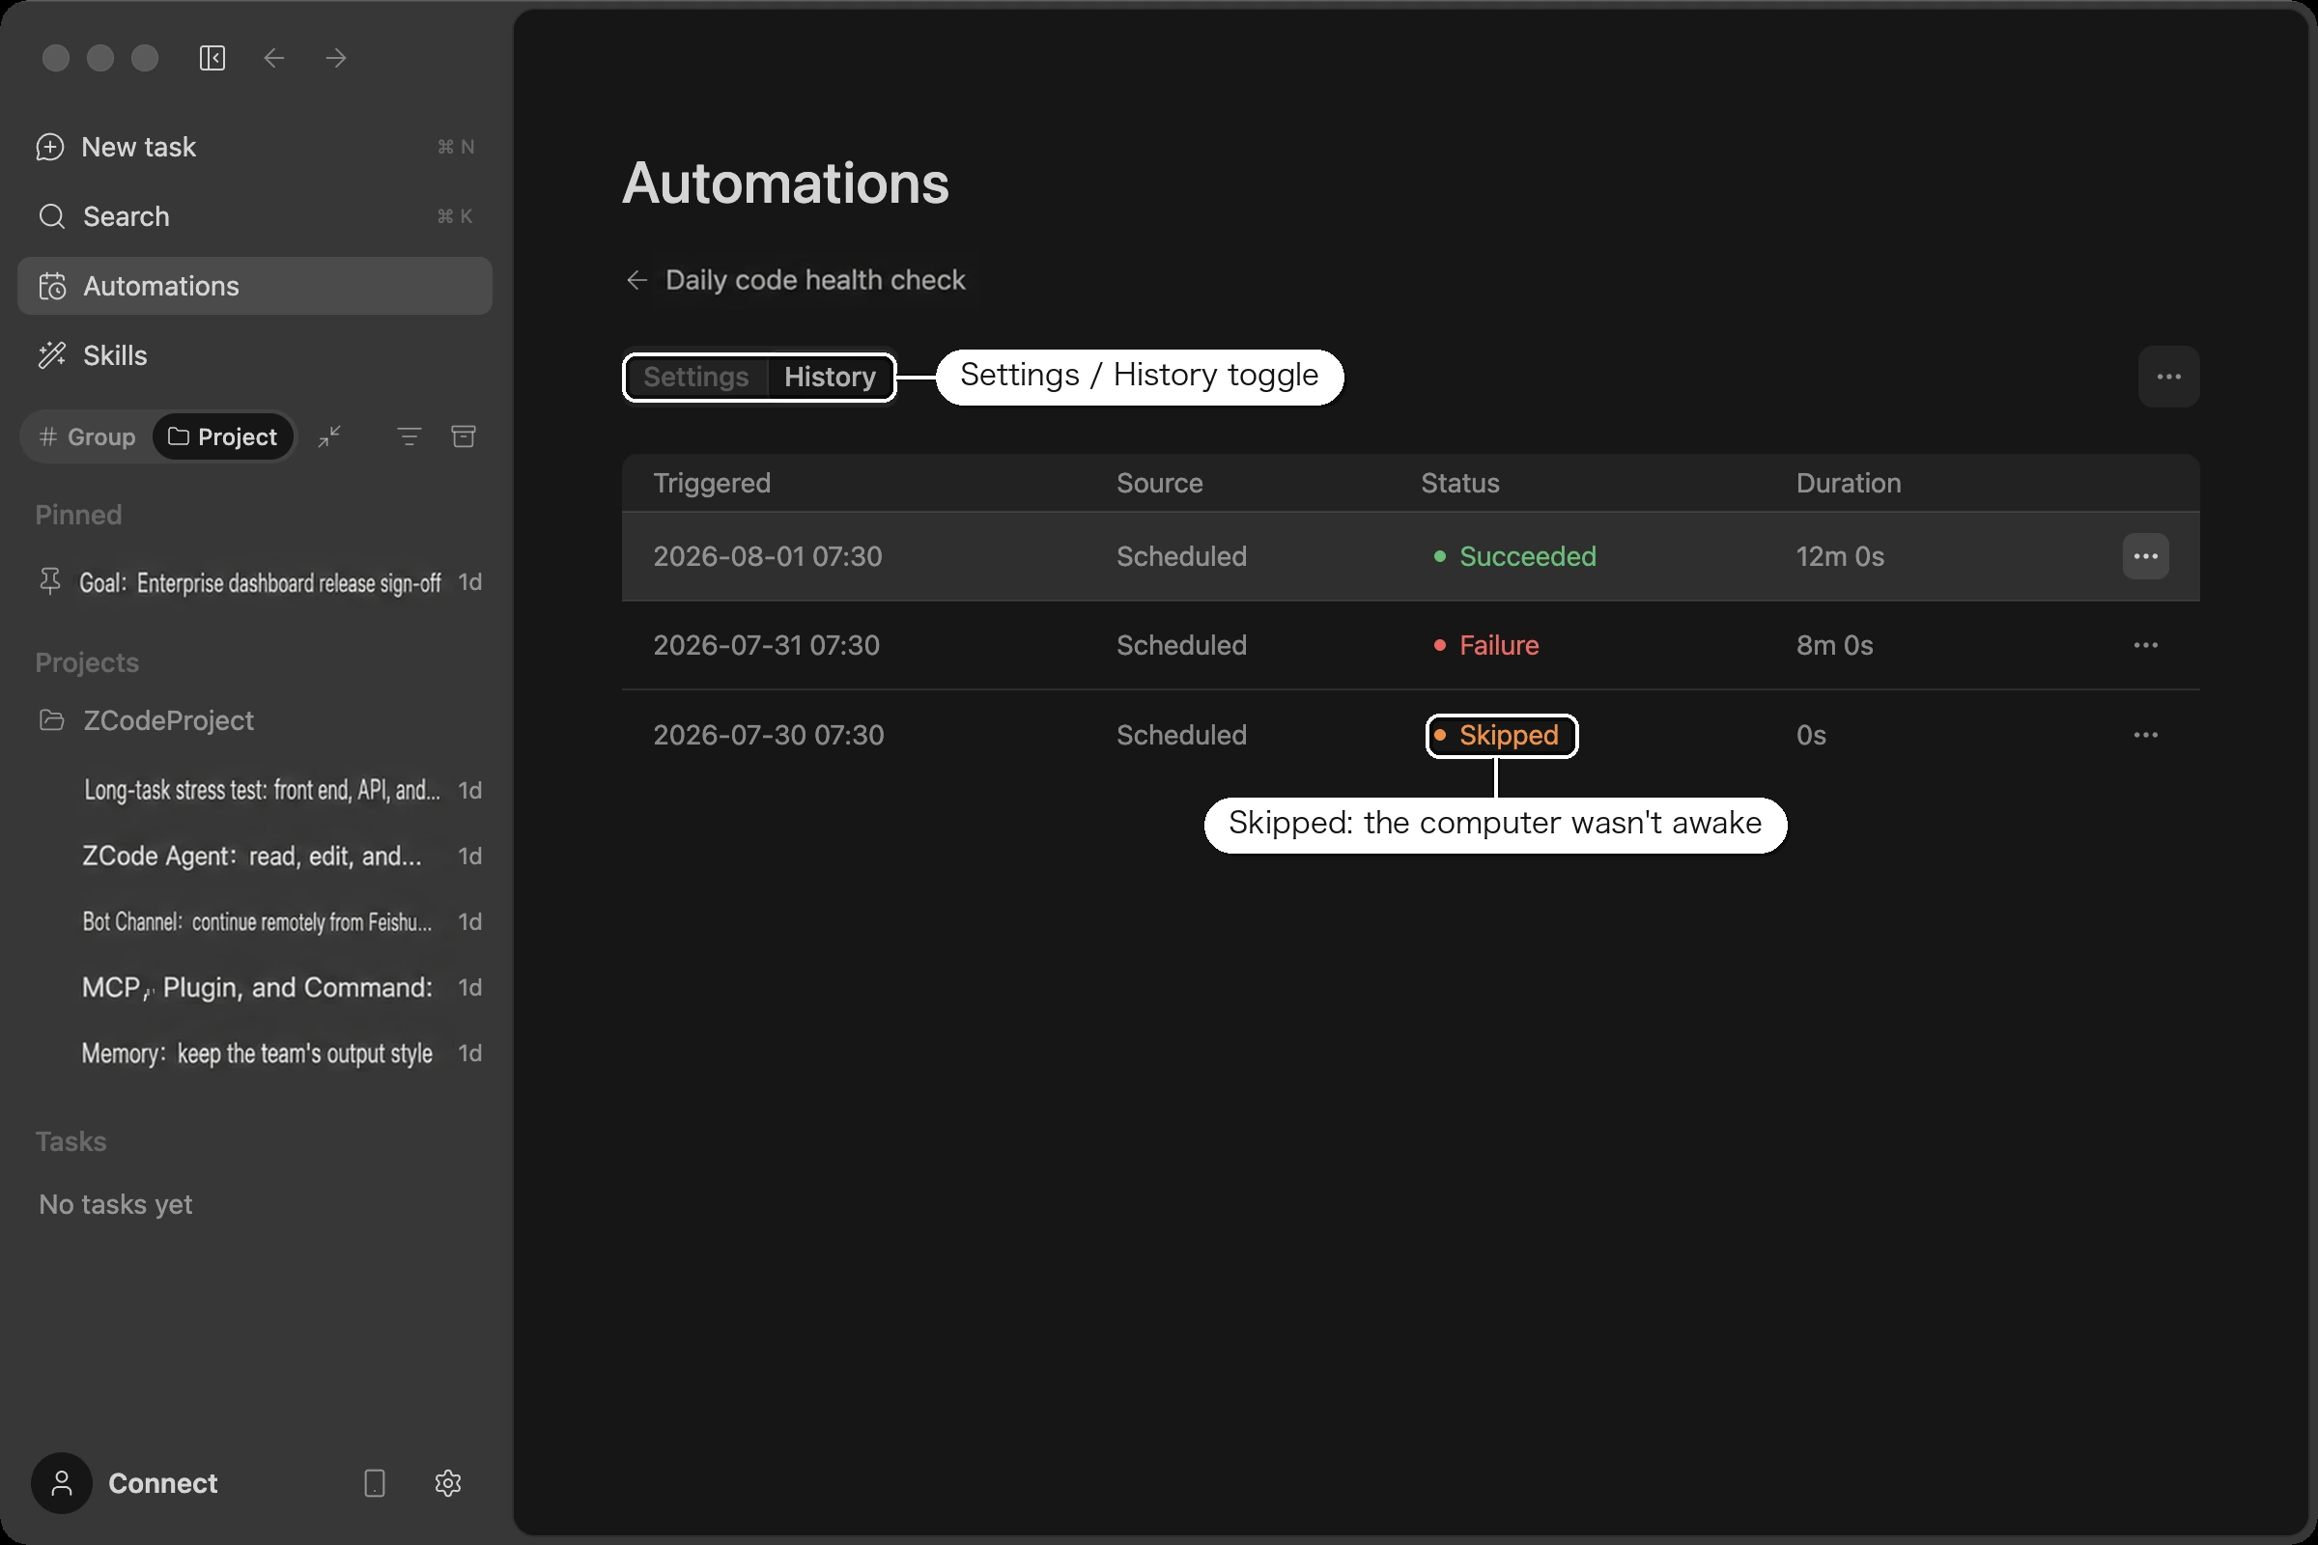Viewport: 2318px width, 1545px height.
Task: Click the user avatar icon
Action: (62, 1483)
